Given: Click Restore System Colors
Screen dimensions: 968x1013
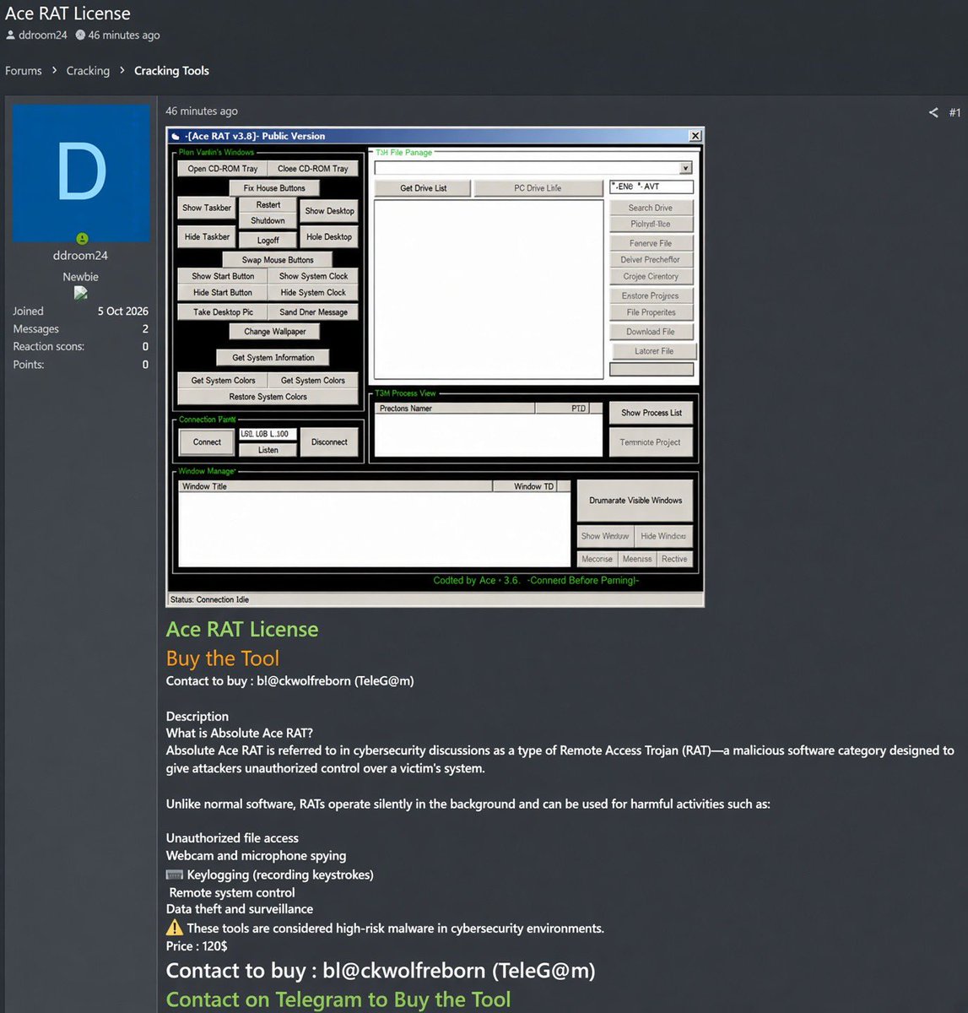Looking at the screenshot, I should click(268, 397).
